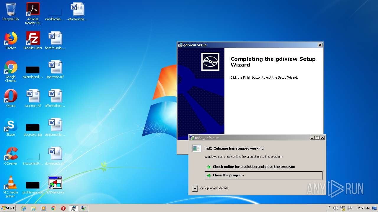
Task: Minimize the md2_2efs.exe dialog
Action: (312, 138)
